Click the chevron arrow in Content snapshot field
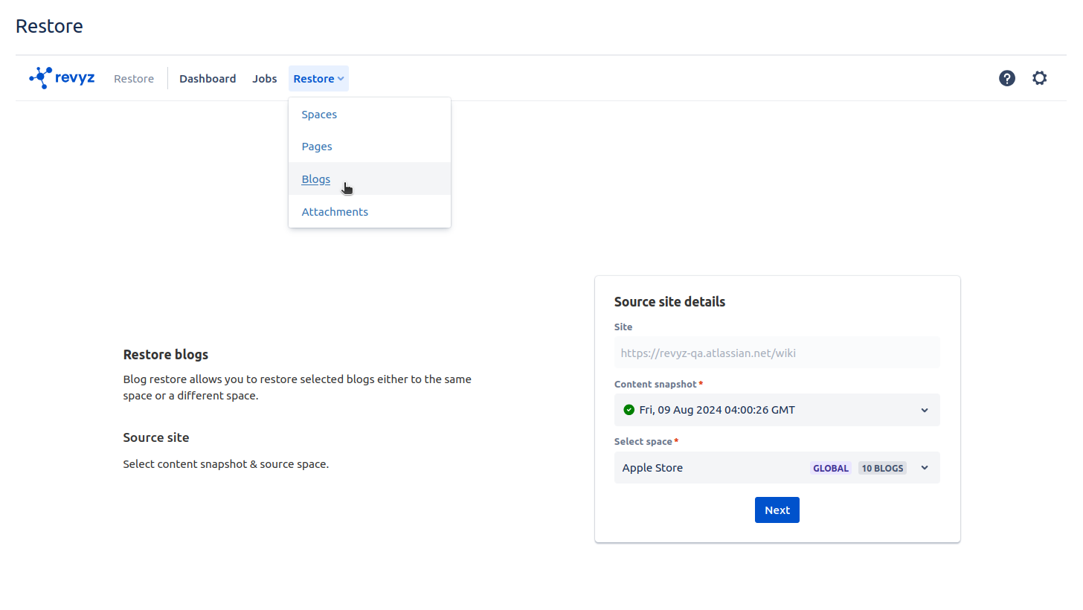Viewport: 1083px width, 610px height. (925, 410)
